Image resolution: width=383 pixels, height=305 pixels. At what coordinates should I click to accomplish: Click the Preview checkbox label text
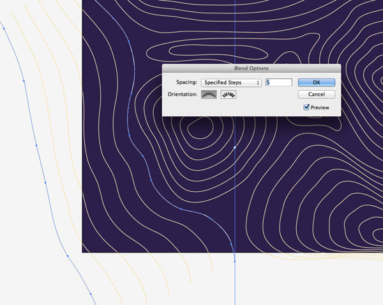[320, 107]
